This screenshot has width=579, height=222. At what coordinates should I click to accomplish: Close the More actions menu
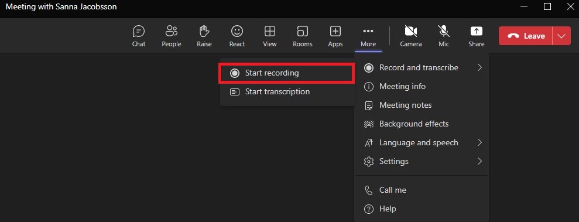pos(368,36)
